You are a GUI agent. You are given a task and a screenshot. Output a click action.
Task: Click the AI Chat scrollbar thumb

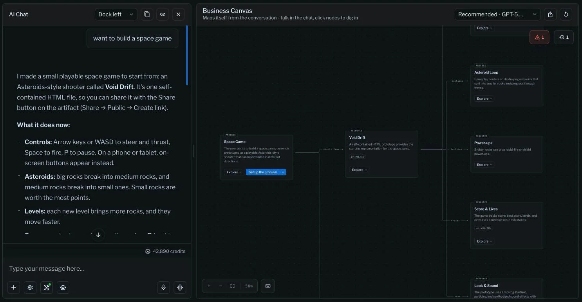[x=187, y=56]
